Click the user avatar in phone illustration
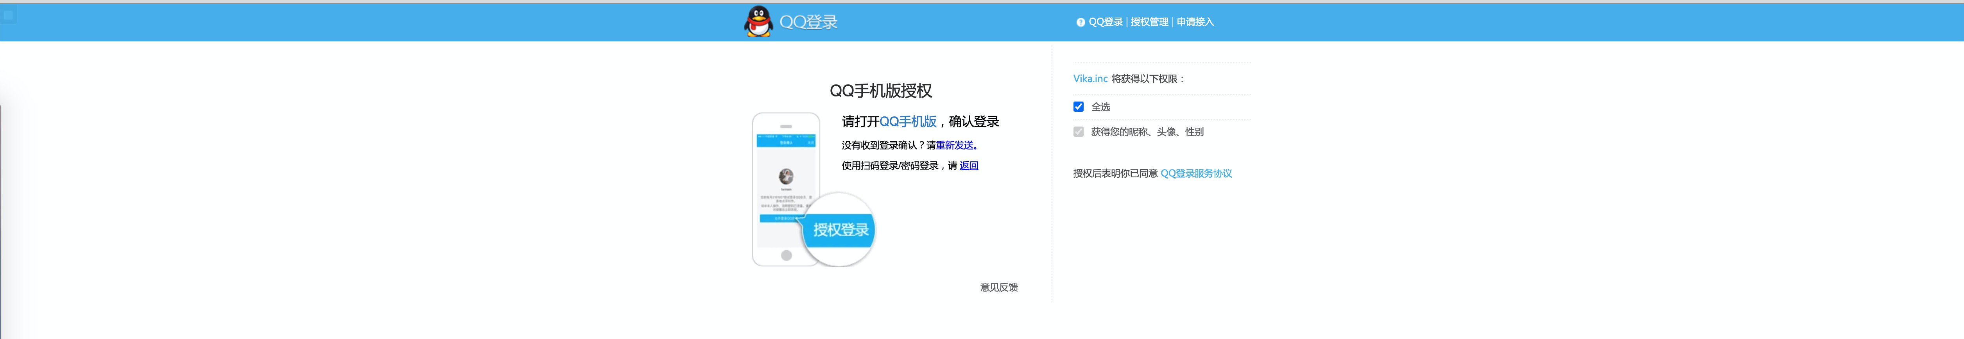 (785, 177)
